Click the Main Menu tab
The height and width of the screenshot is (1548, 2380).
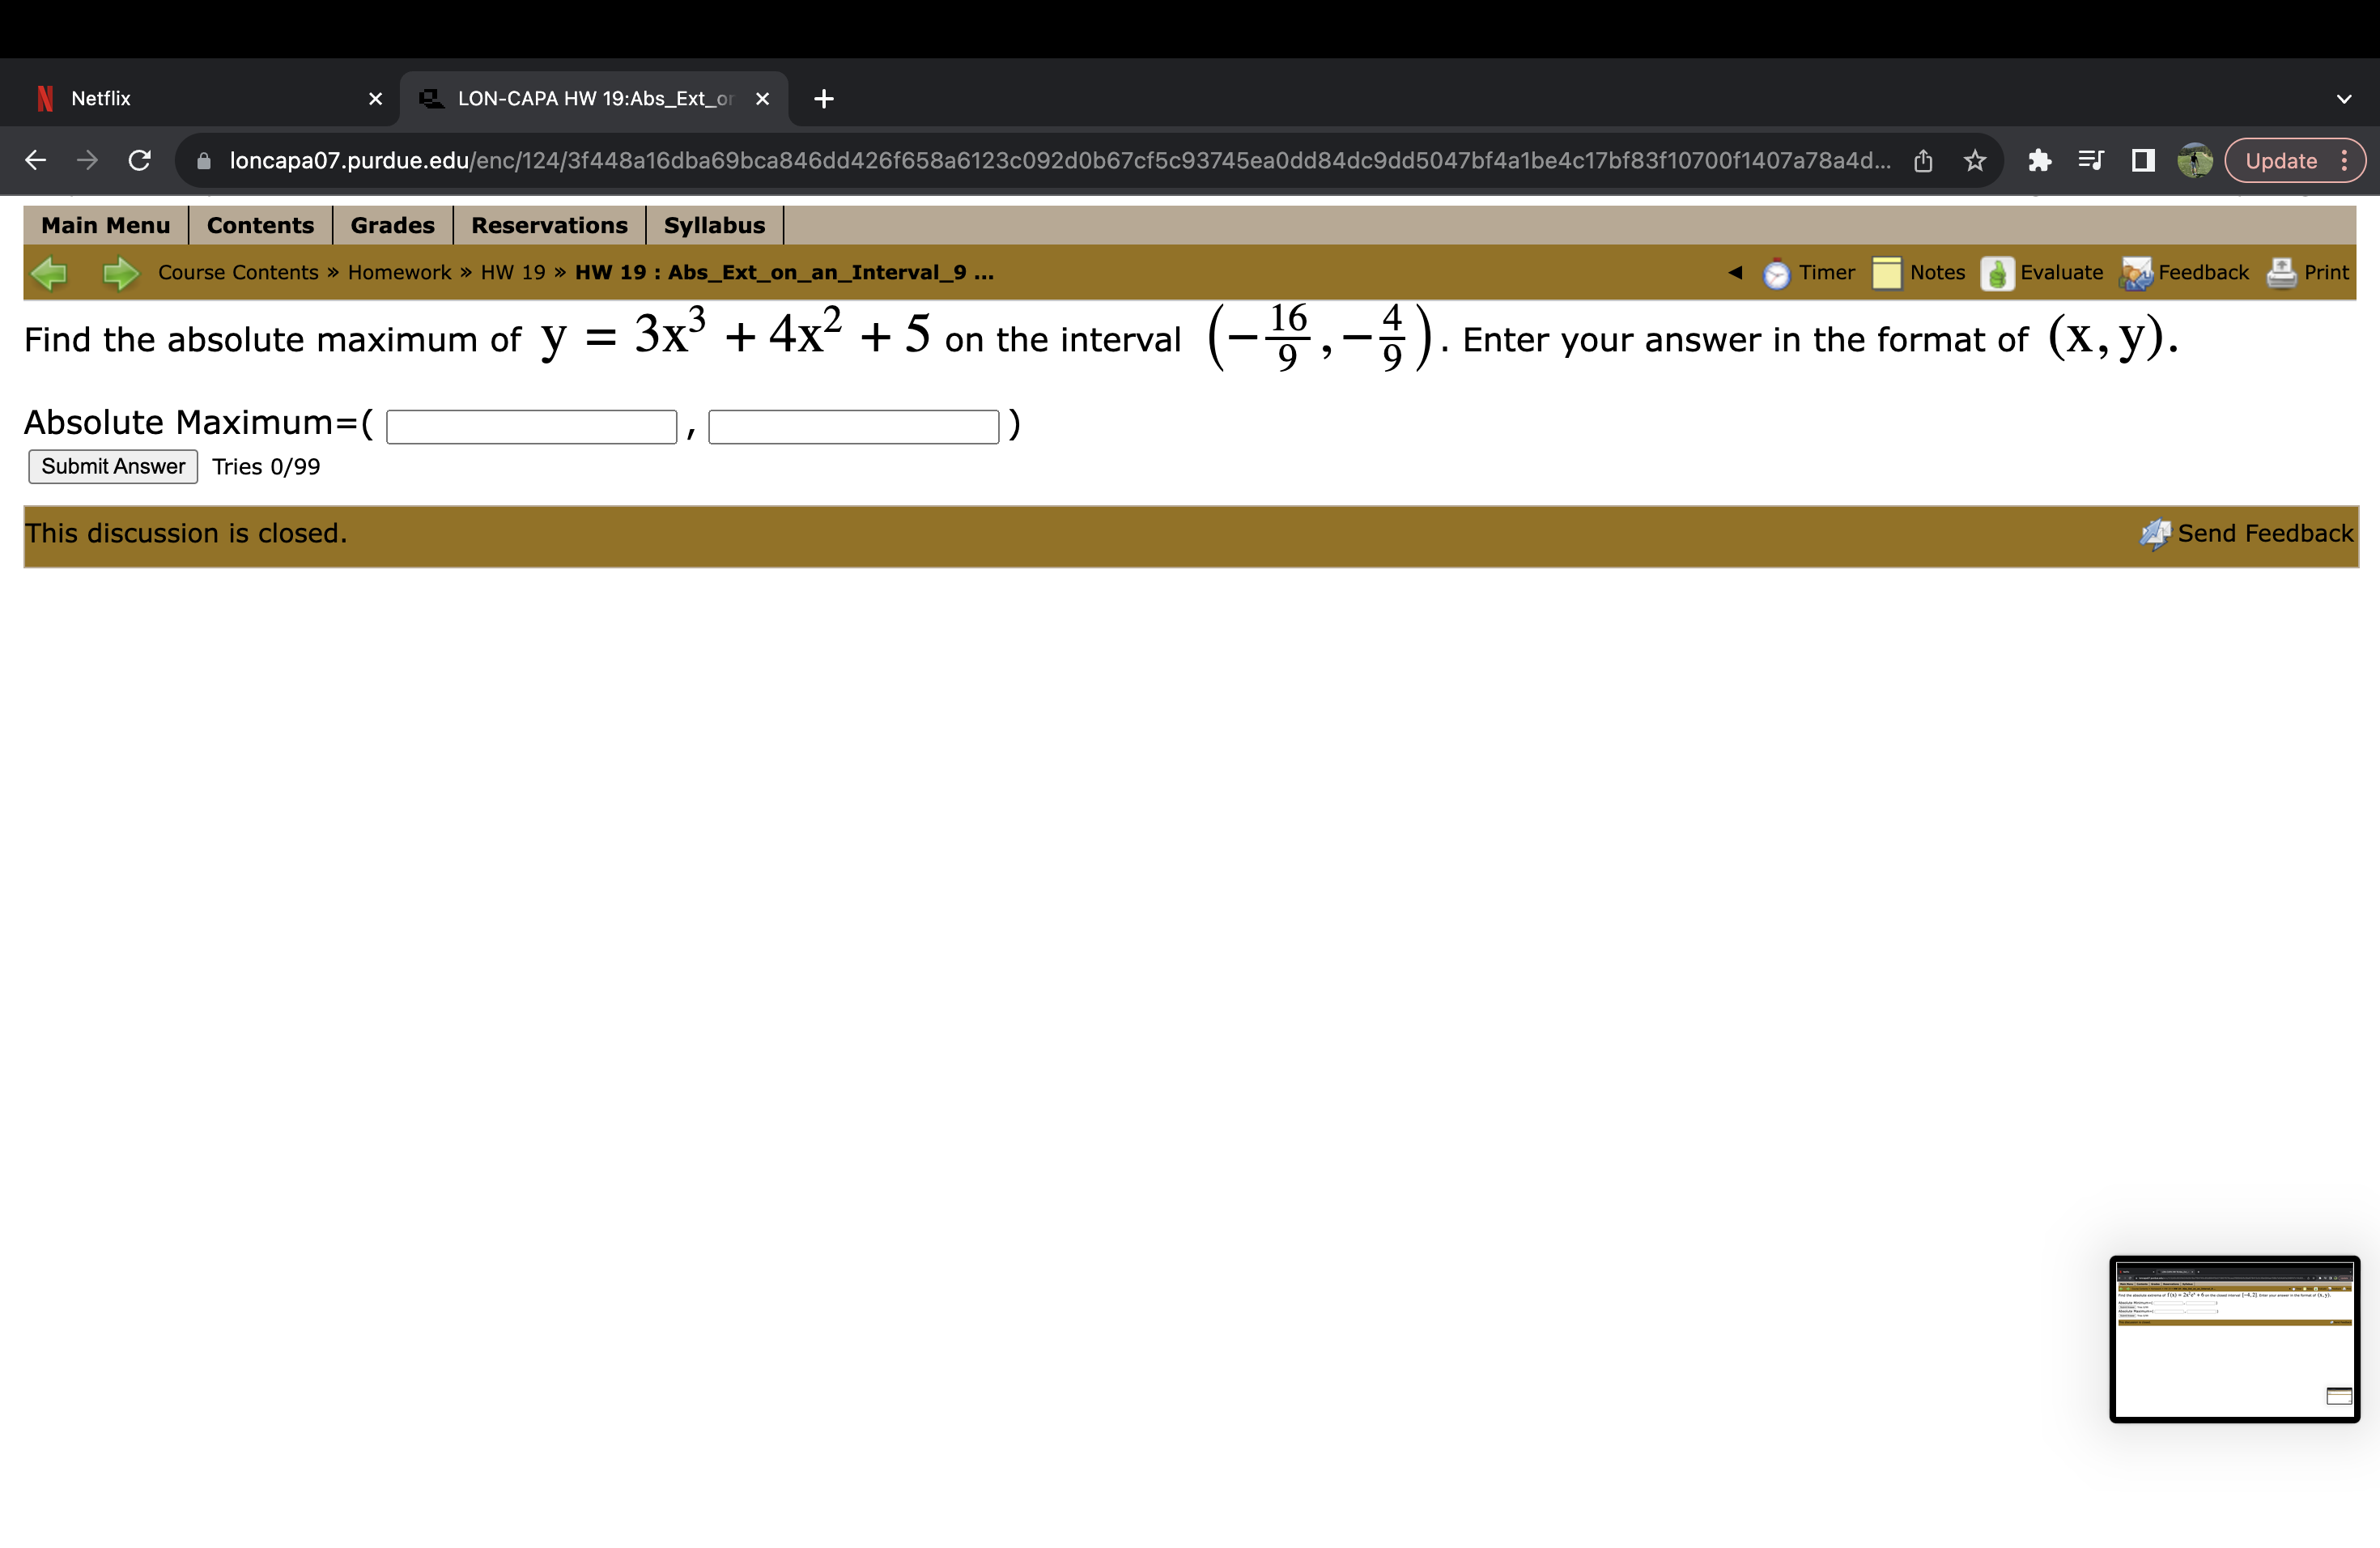coord(102,226)
